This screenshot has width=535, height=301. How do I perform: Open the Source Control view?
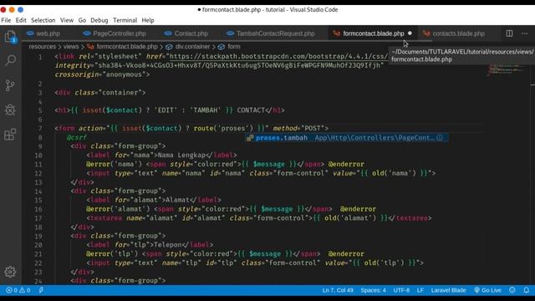10,85
